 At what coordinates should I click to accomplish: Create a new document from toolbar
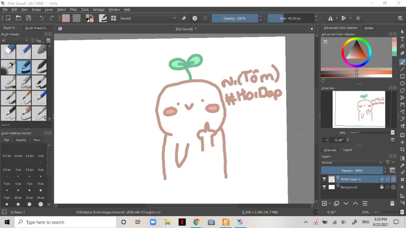point(8,18)
